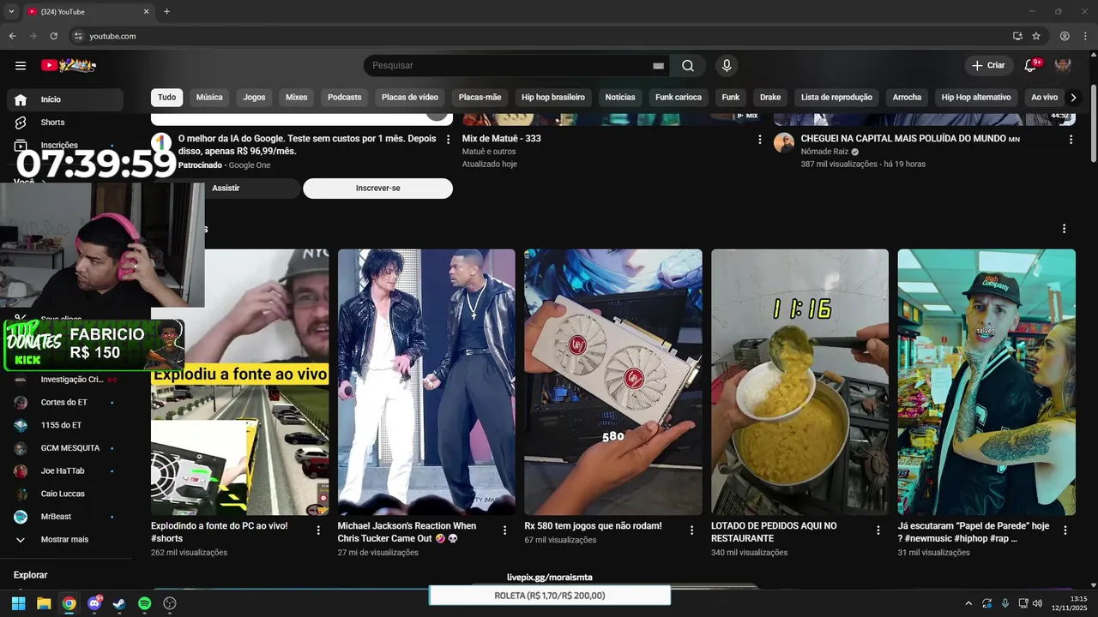The image size is (1098, 617).
Task: Open options for LOTADO DE PEDIDOS short
Action: (878, 530)
